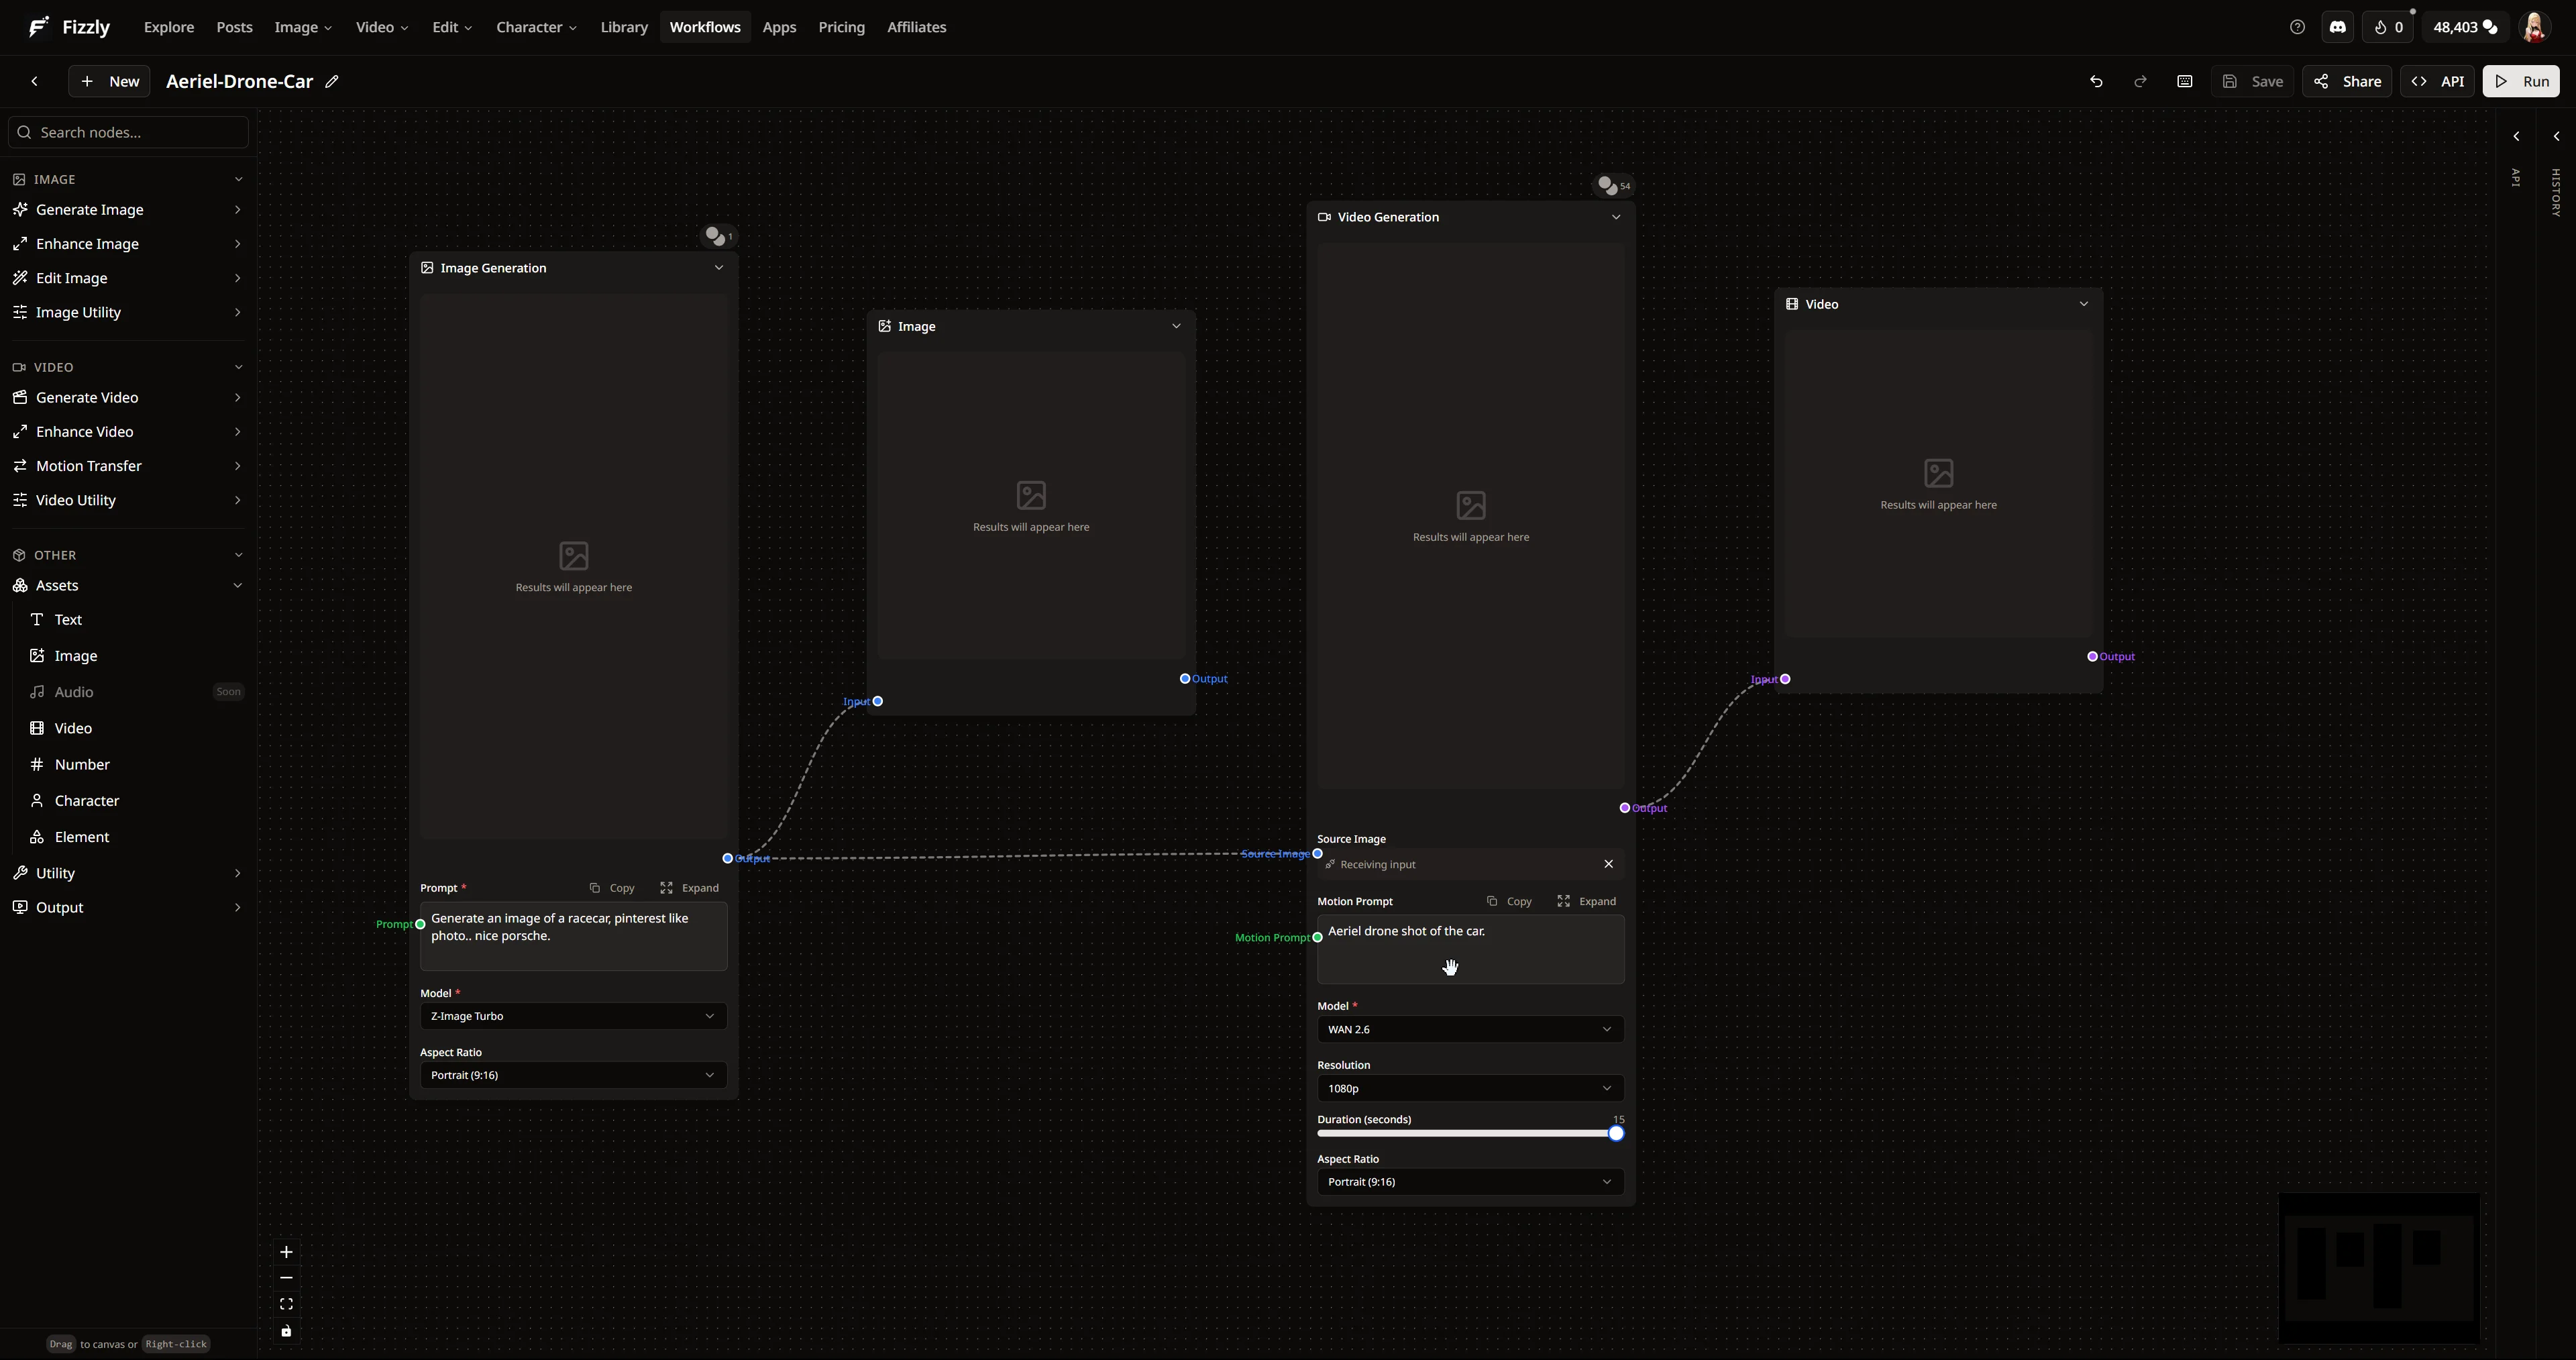This screenshot has height=1360, width=2576.
Task: Click the Run button
Action: [x=2522, y=81]
